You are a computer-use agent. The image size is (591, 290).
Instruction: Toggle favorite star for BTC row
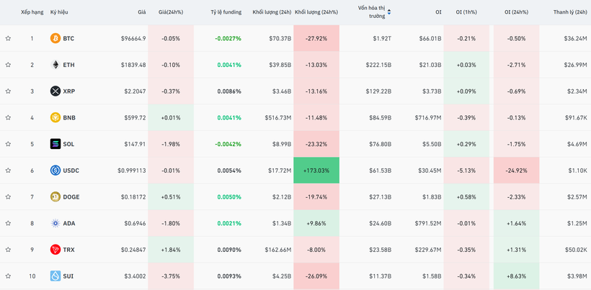click(x=8, y=38)
